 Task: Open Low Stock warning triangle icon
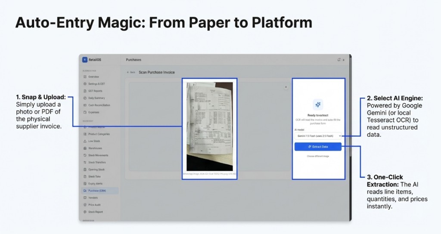[85, 141]
